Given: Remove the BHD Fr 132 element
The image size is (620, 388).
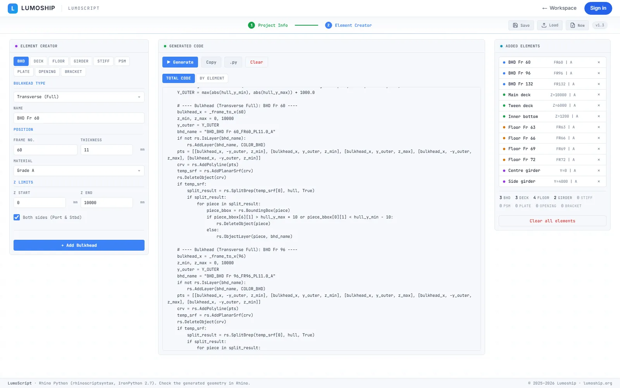Looking at the screenshot, I should [599, 84].
